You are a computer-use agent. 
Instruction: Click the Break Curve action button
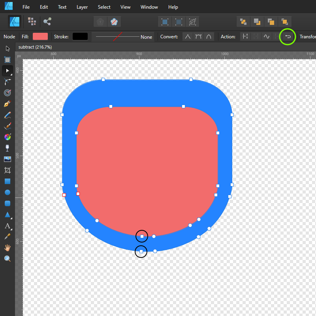(x=246, y=37)
